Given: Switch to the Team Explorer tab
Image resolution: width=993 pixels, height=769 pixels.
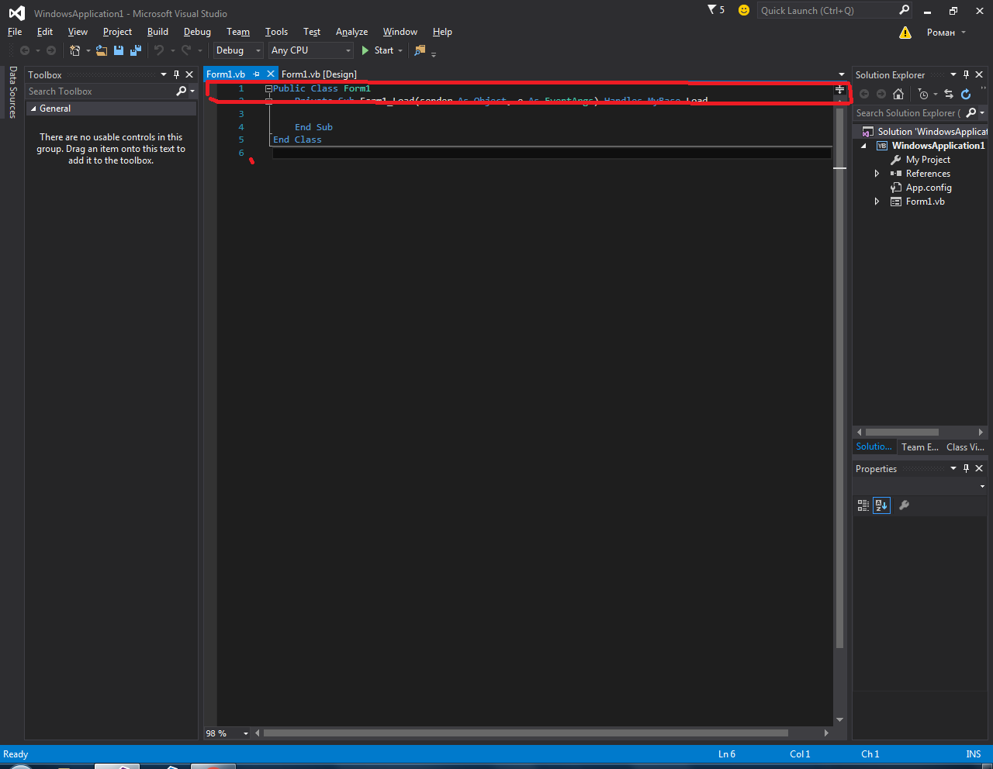Looking at the screenshot, I should click(x=919, y=447).
